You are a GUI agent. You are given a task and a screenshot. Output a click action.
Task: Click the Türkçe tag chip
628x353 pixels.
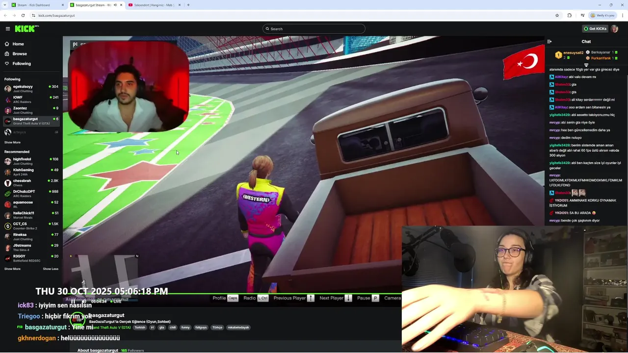point(217,328)
